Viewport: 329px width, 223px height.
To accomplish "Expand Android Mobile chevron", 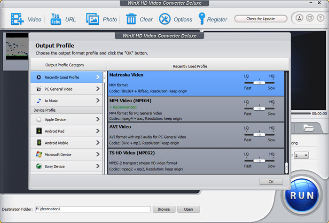I will pyautogui.click(x=98, y=143).
